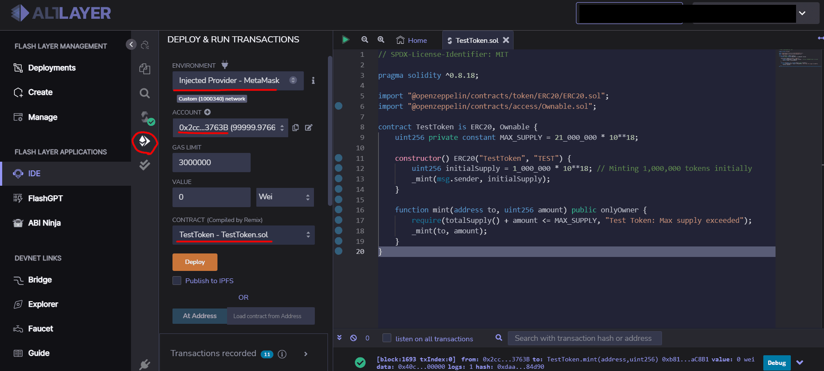The width and height of the screenshot is (824, 371).
Task: Click the Value amount input field
Action: 211,197
